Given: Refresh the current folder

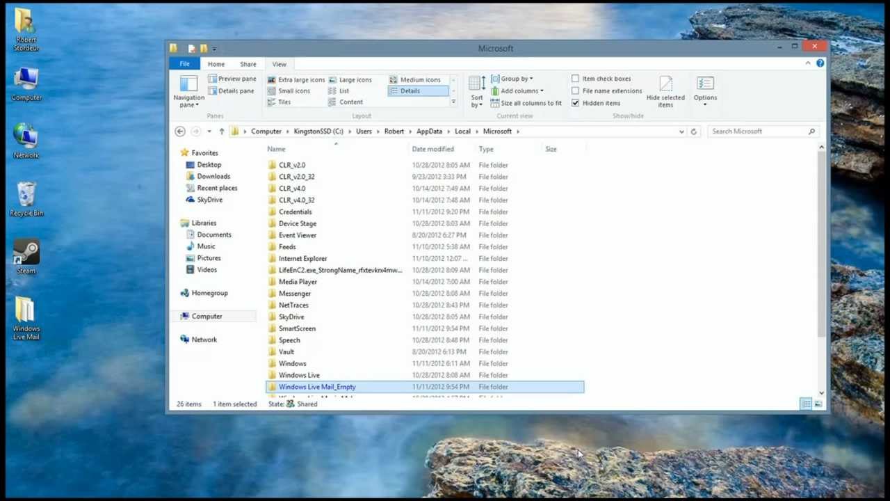Looking at the screenshot, I should 693,132.
